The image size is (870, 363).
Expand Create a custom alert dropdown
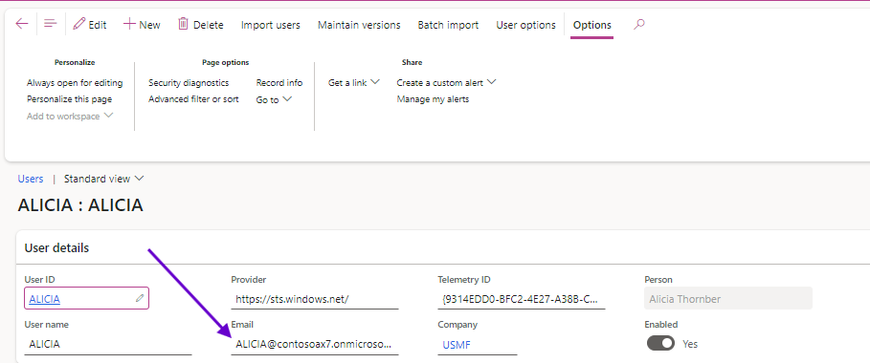pyautogui.click(x=446, y=82)
